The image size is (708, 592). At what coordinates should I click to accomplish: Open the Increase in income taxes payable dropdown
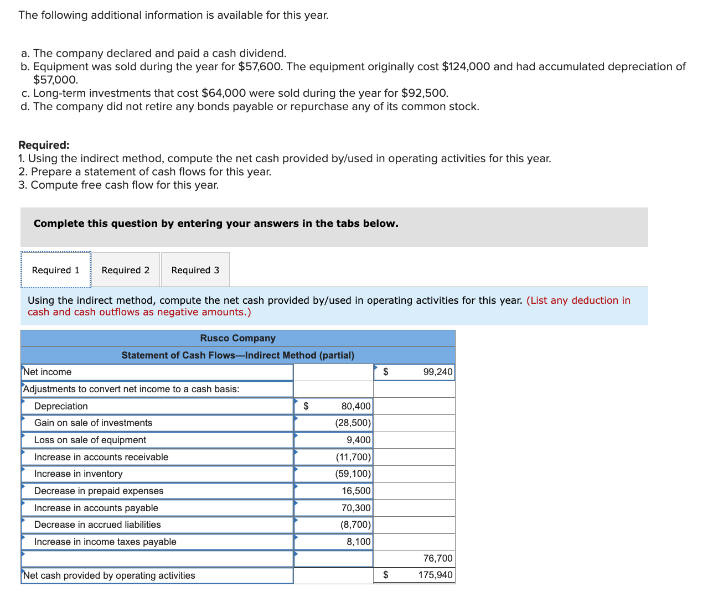coord(157,542)
